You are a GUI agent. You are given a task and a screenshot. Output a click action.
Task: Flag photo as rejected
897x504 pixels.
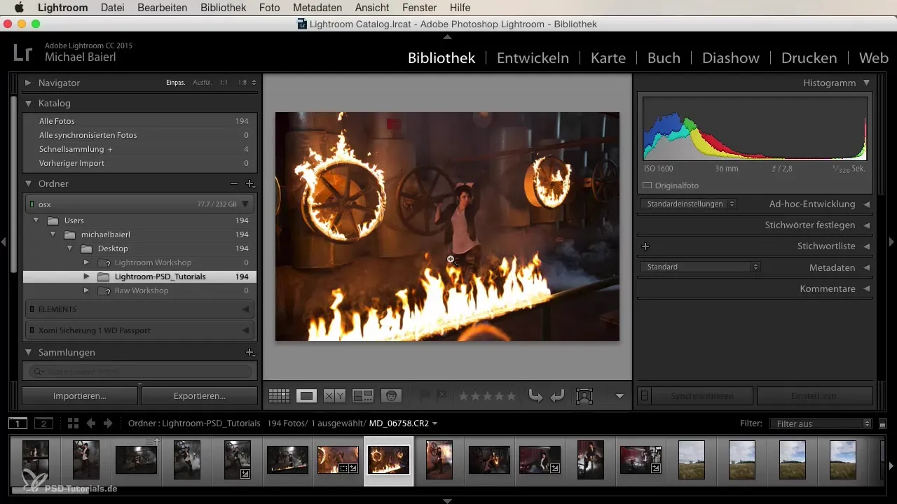tap(441, 396)
